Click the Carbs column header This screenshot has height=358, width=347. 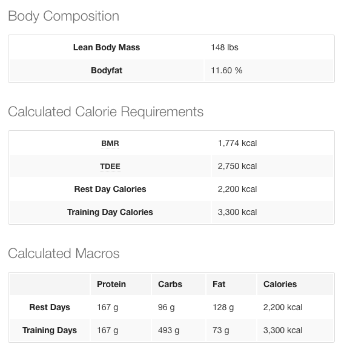(x=170, y=284)
